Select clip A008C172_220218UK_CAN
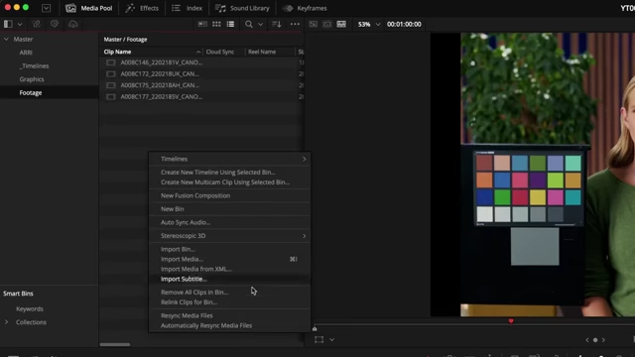This screenshot has height=357, width=635. [160, 73]
